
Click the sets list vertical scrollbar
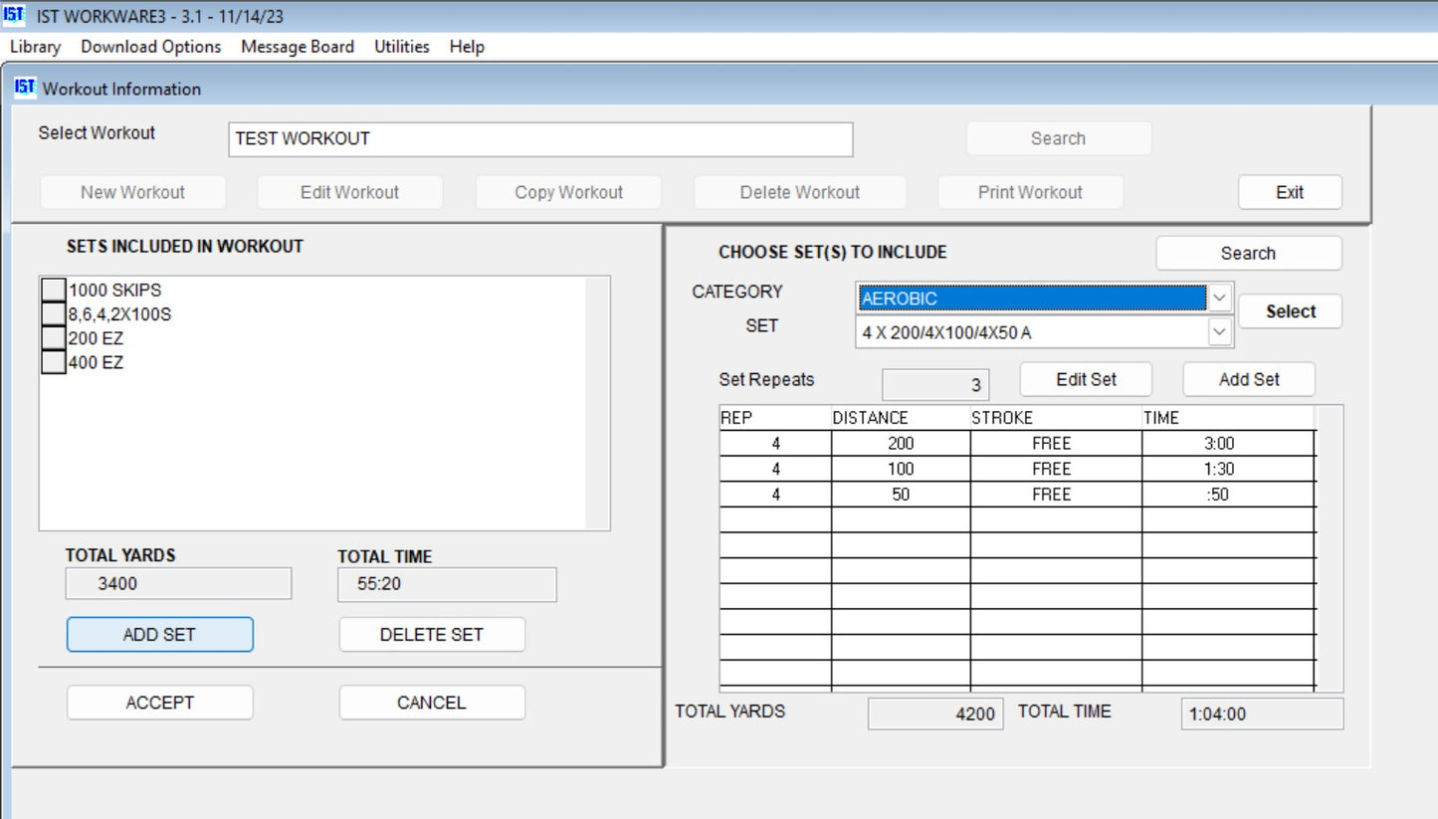tap(597, 403)
